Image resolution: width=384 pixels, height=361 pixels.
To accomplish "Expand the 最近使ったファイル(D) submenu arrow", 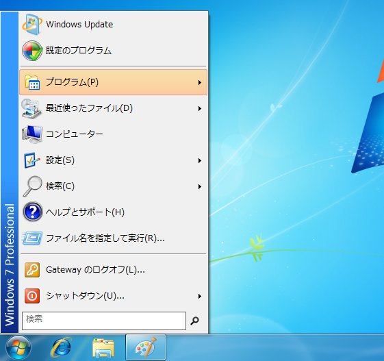I will click(200, 108).
